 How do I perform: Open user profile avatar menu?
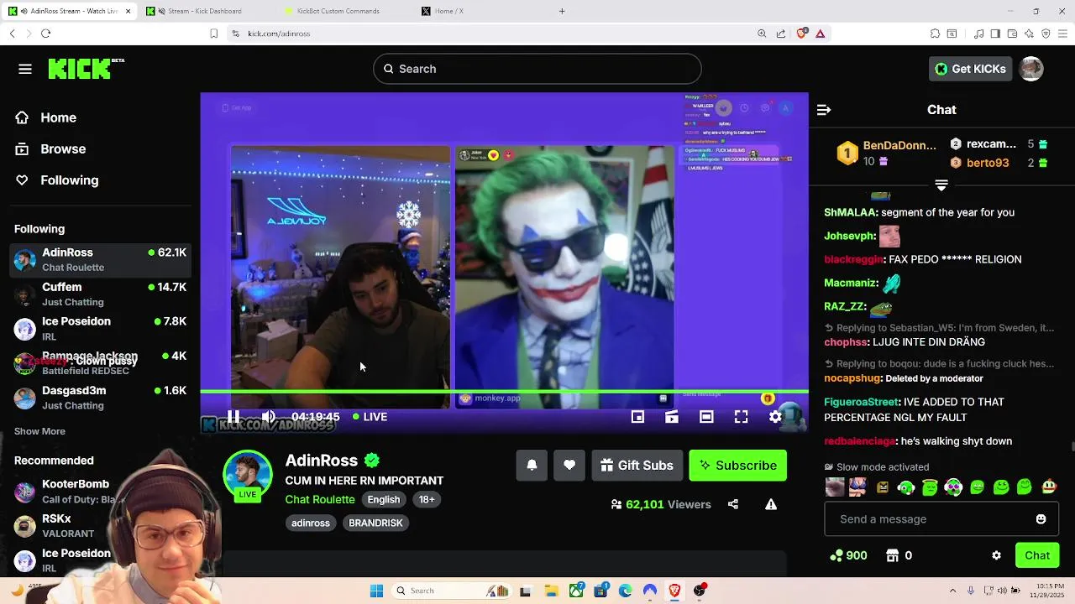[1031, 69]
